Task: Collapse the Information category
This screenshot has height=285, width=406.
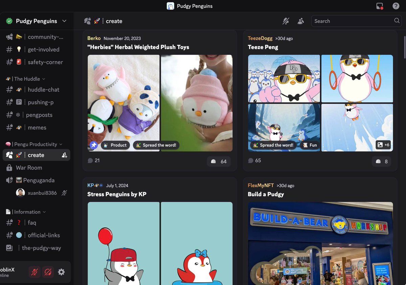Action: click(x=26, y=212)
